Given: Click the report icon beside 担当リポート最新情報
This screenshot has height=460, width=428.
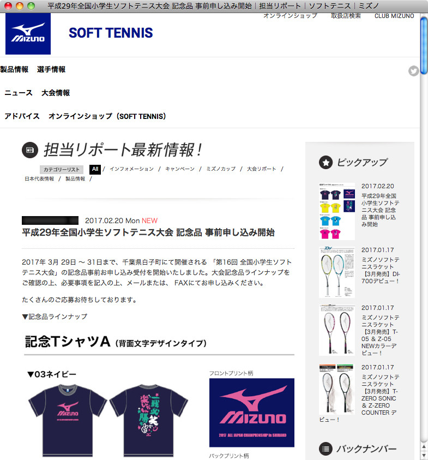Looking at the screenshot, I should (x=30, y=150).
